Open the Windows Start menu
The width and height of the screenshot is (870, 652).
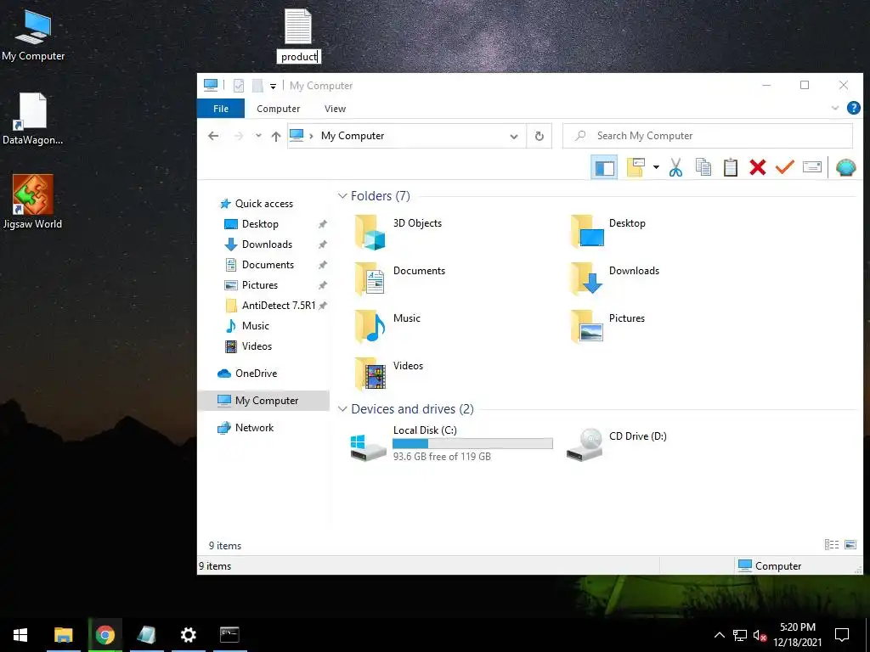[x=20, y=635]
